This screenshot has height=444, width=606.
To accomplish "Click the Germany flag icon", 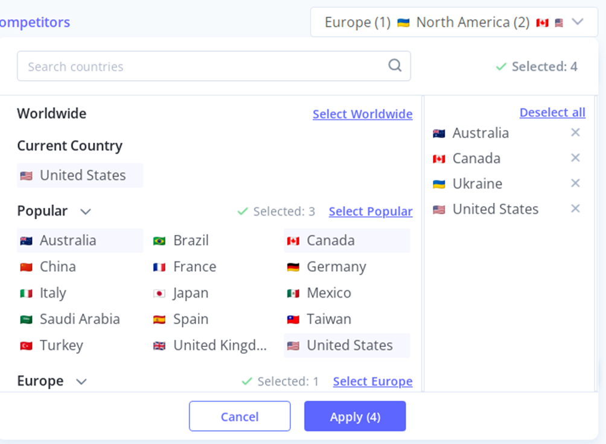I will [x=293, y=267].
